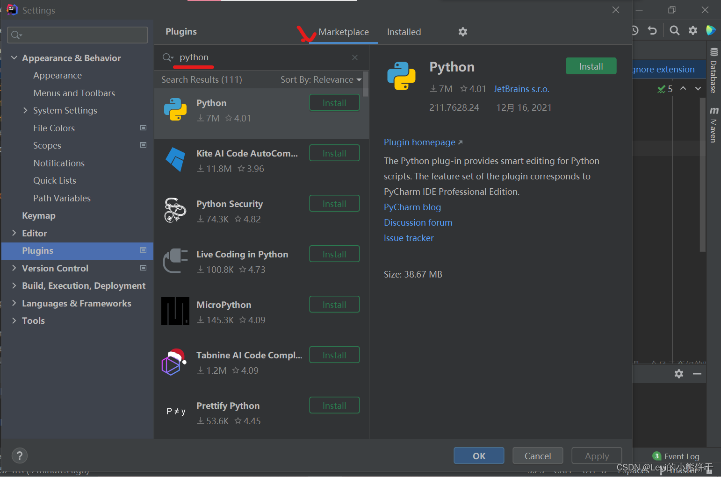This screenshot has height=477, width=721.
Task: Open the Issue tracker link
Action: tap(409, 238)
